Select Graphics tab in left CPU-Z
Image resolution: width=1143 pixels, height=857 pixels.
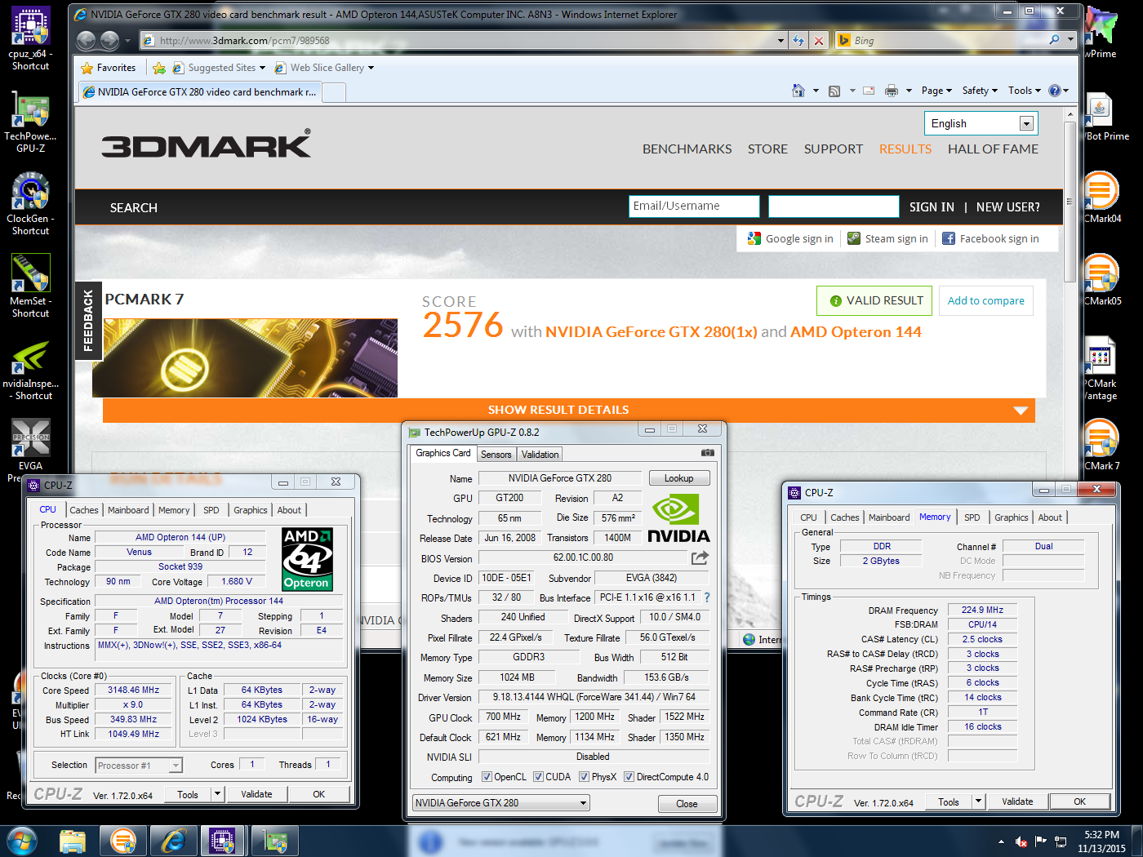(251, 510)
